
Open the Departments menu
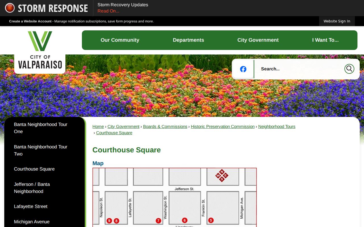click(189, 40)
